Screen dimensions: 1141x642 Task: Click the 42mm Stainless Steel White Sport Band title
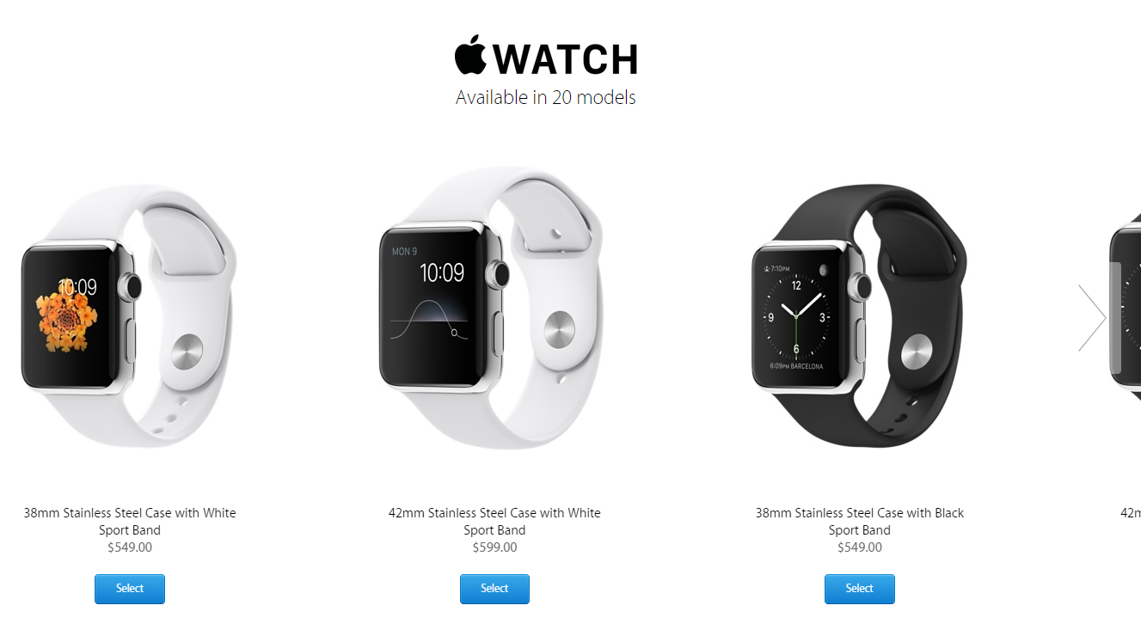click(x=494, y=521)
